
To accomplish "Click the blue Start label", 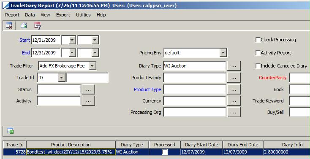I will (x=25, y=40).
